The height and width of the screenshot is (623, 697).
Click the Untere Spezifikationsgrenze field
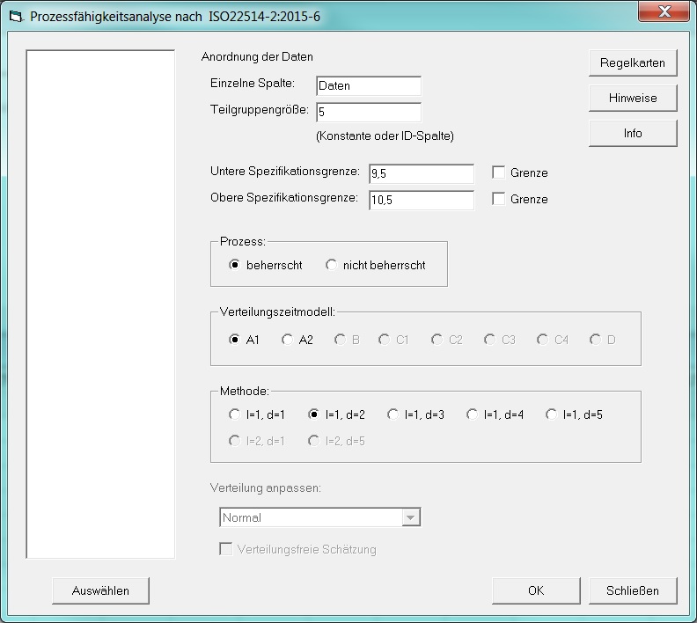[422, 173]
